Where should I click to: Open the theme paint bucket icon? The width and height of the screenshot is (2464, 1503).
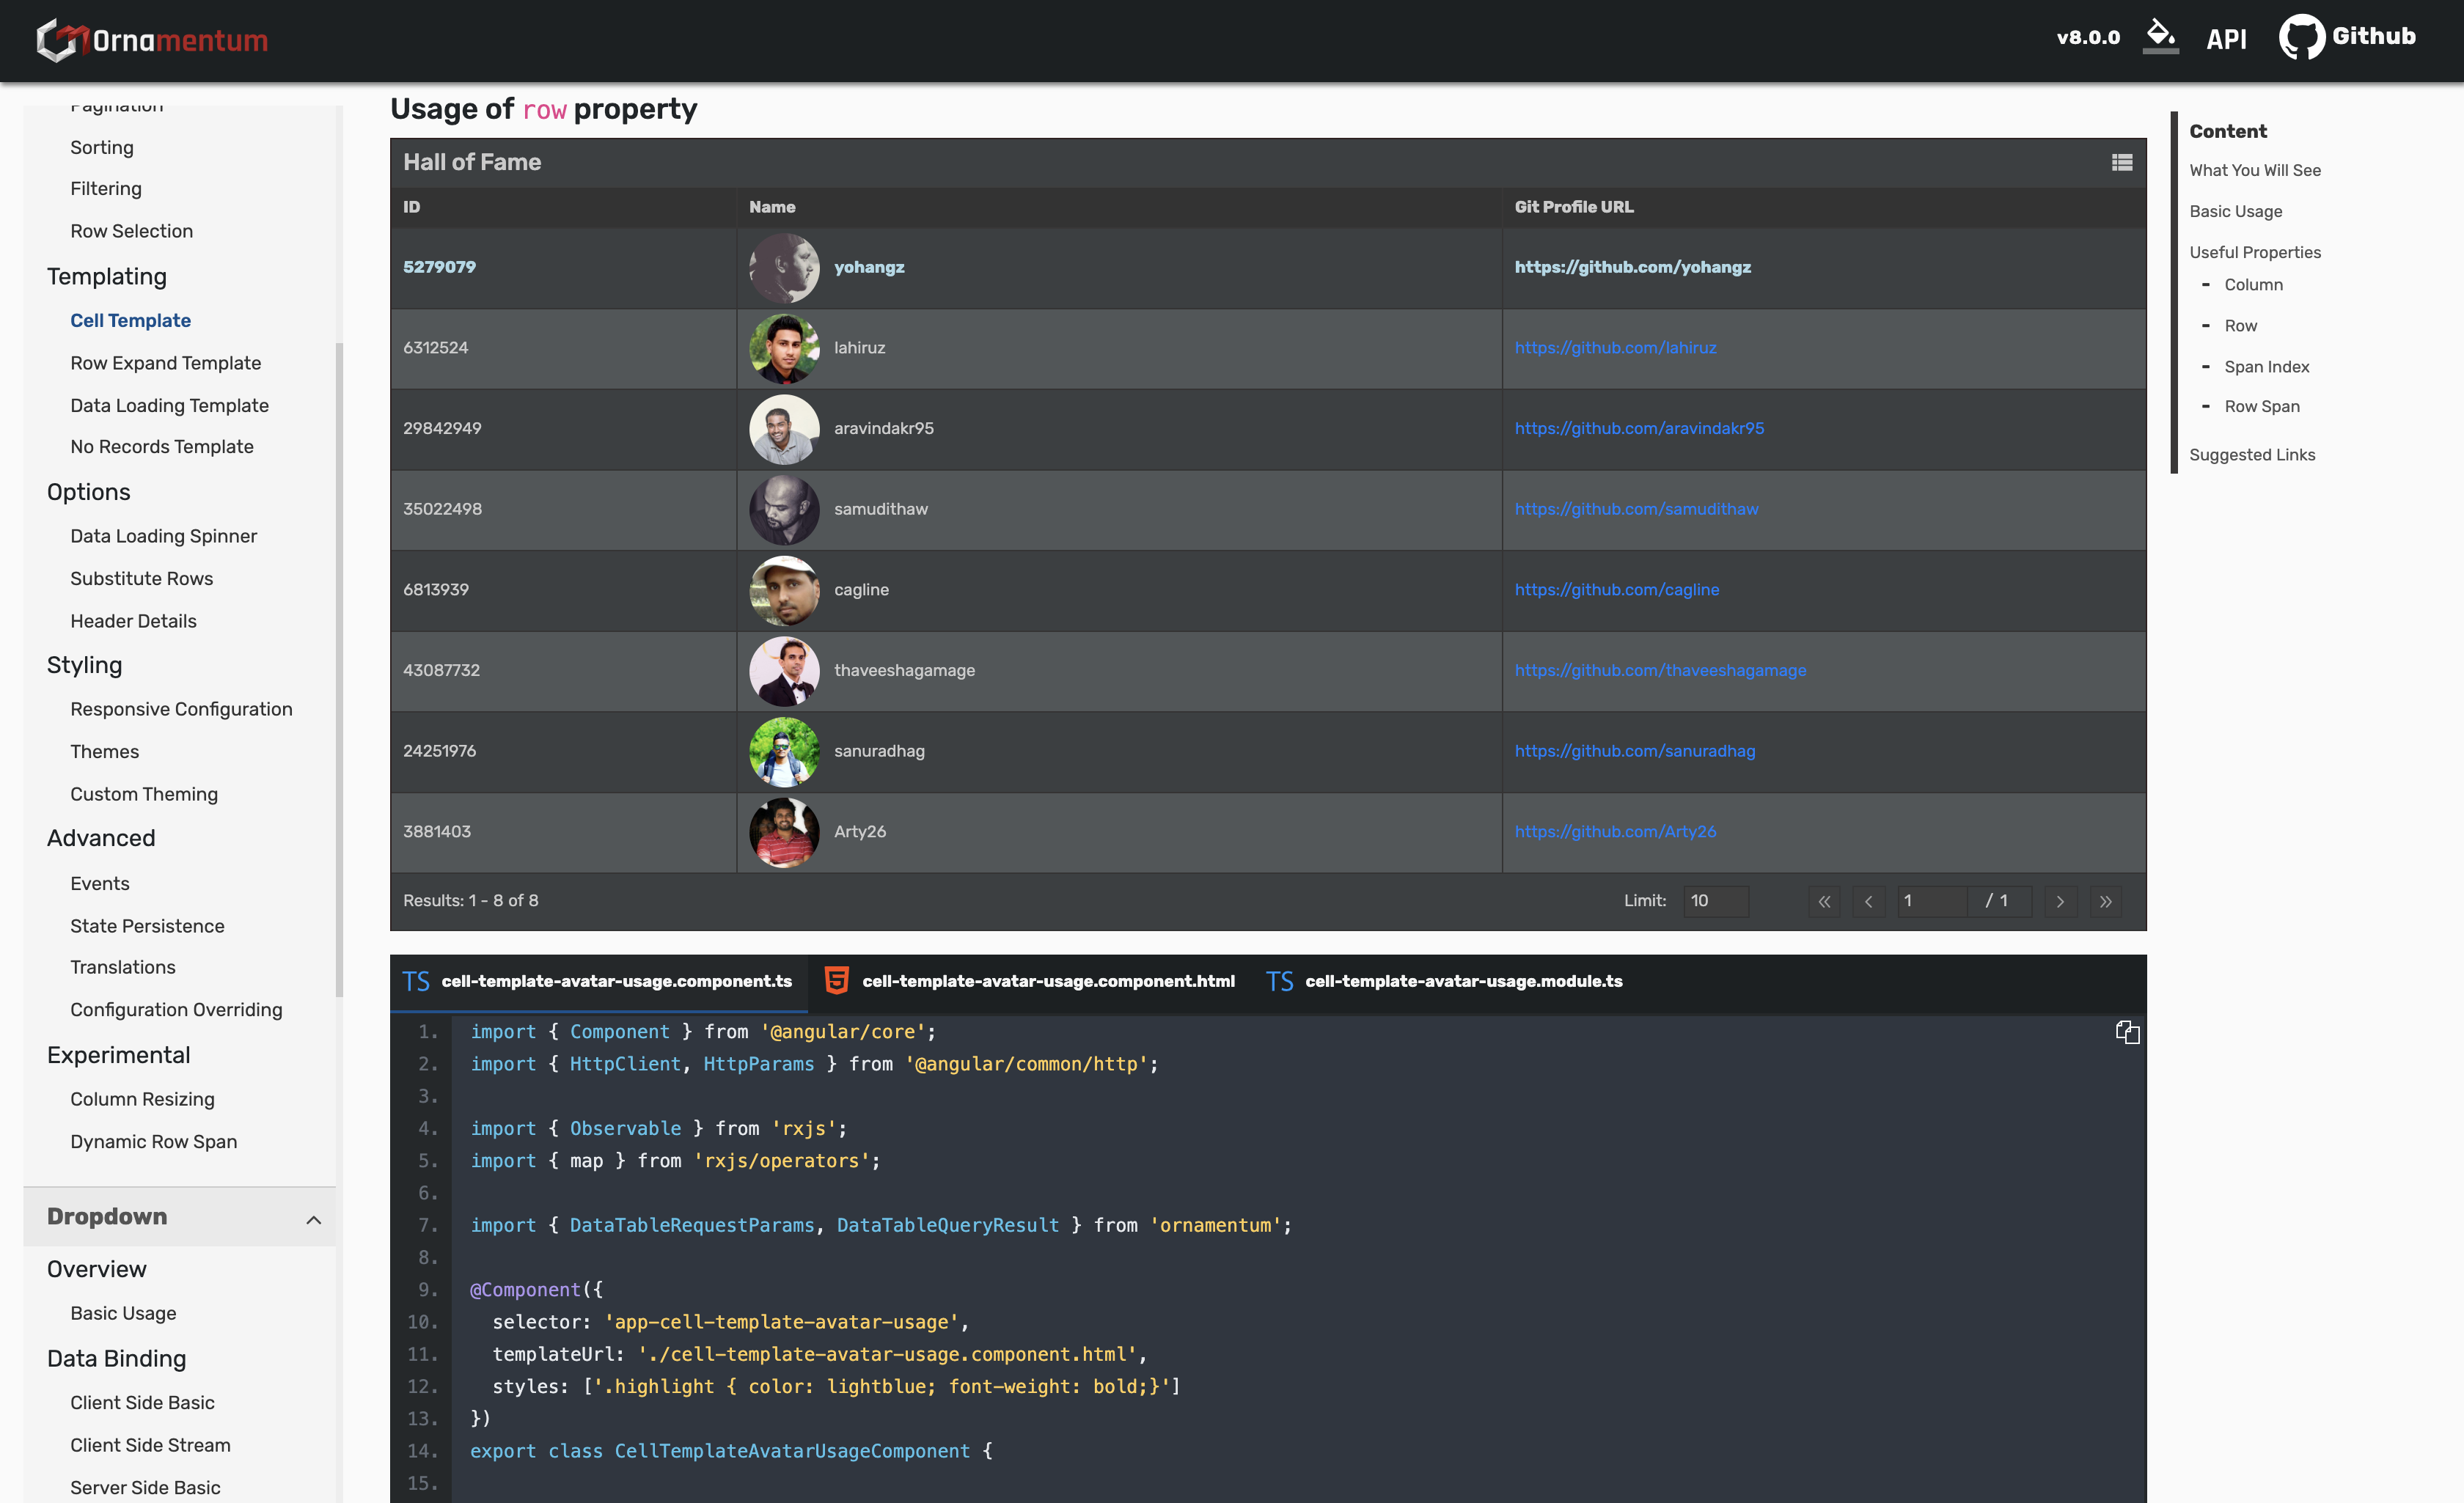[x=2160, y=36]
